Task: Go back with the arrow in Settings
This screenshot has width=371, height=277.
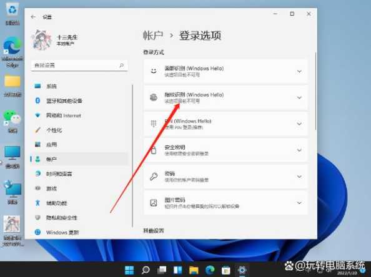Action: click(33, 17)
